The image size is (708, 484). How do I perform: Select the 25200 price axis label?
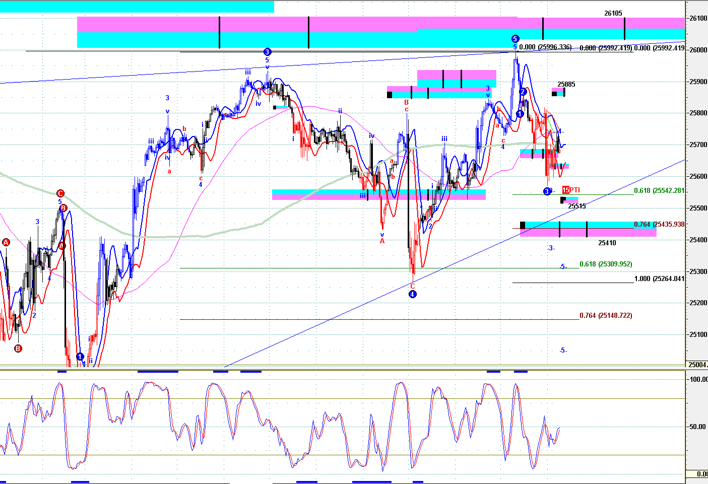coord(698,303)
